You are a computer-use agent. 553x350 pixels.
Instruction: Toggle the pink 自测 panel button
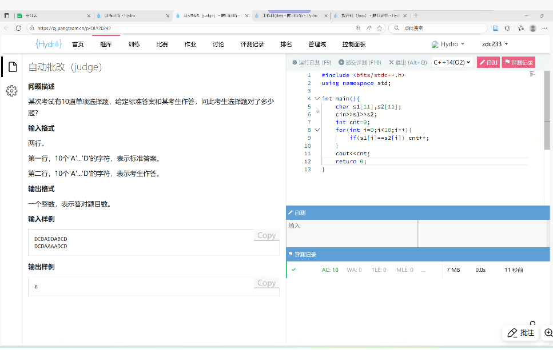(488, 62)
